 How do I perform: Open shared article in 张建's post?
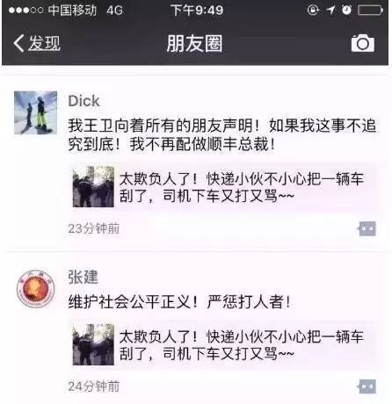tap(223, 345)
